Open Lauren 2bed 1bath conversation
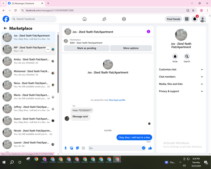This screenshot has height=169, width=211. click(28, 144)
